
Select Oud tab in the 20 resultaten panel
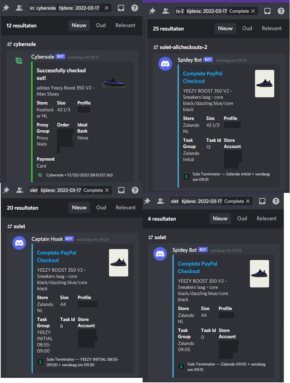click(101, 208)
